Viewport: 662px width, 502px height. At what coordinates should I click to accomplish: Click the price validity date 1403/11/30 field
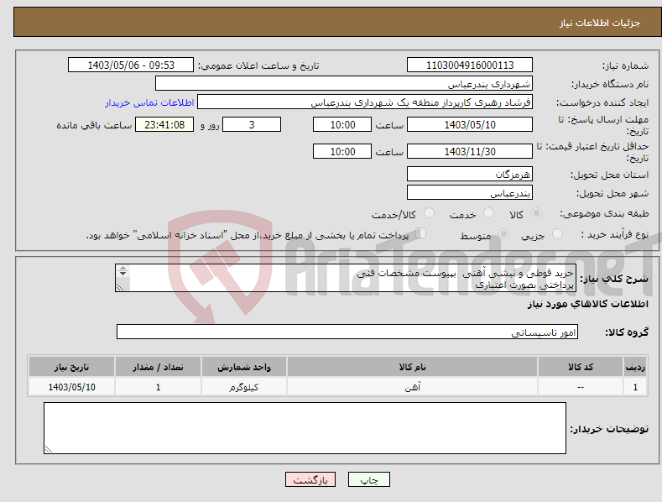[x=470, y=151]
